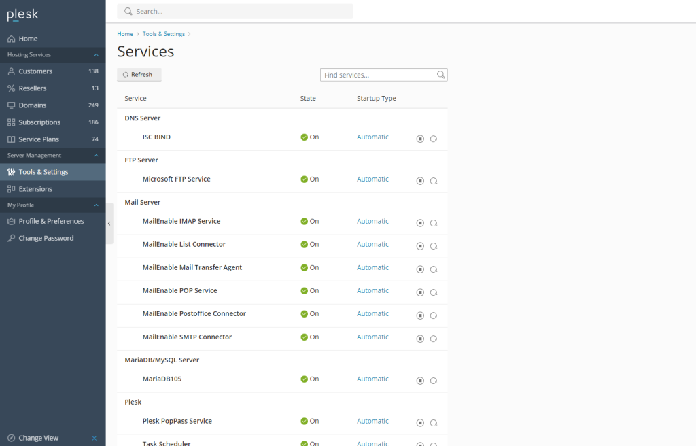Open Tools & Settings in sidebar
Viewport: 696px width, 446px height.
pyautogui.click(x=53, y=172)
